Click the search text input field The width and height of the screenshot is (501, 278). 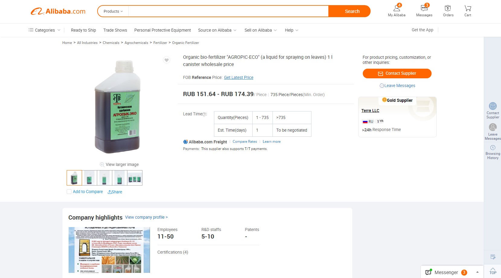[x=228, y=11]
